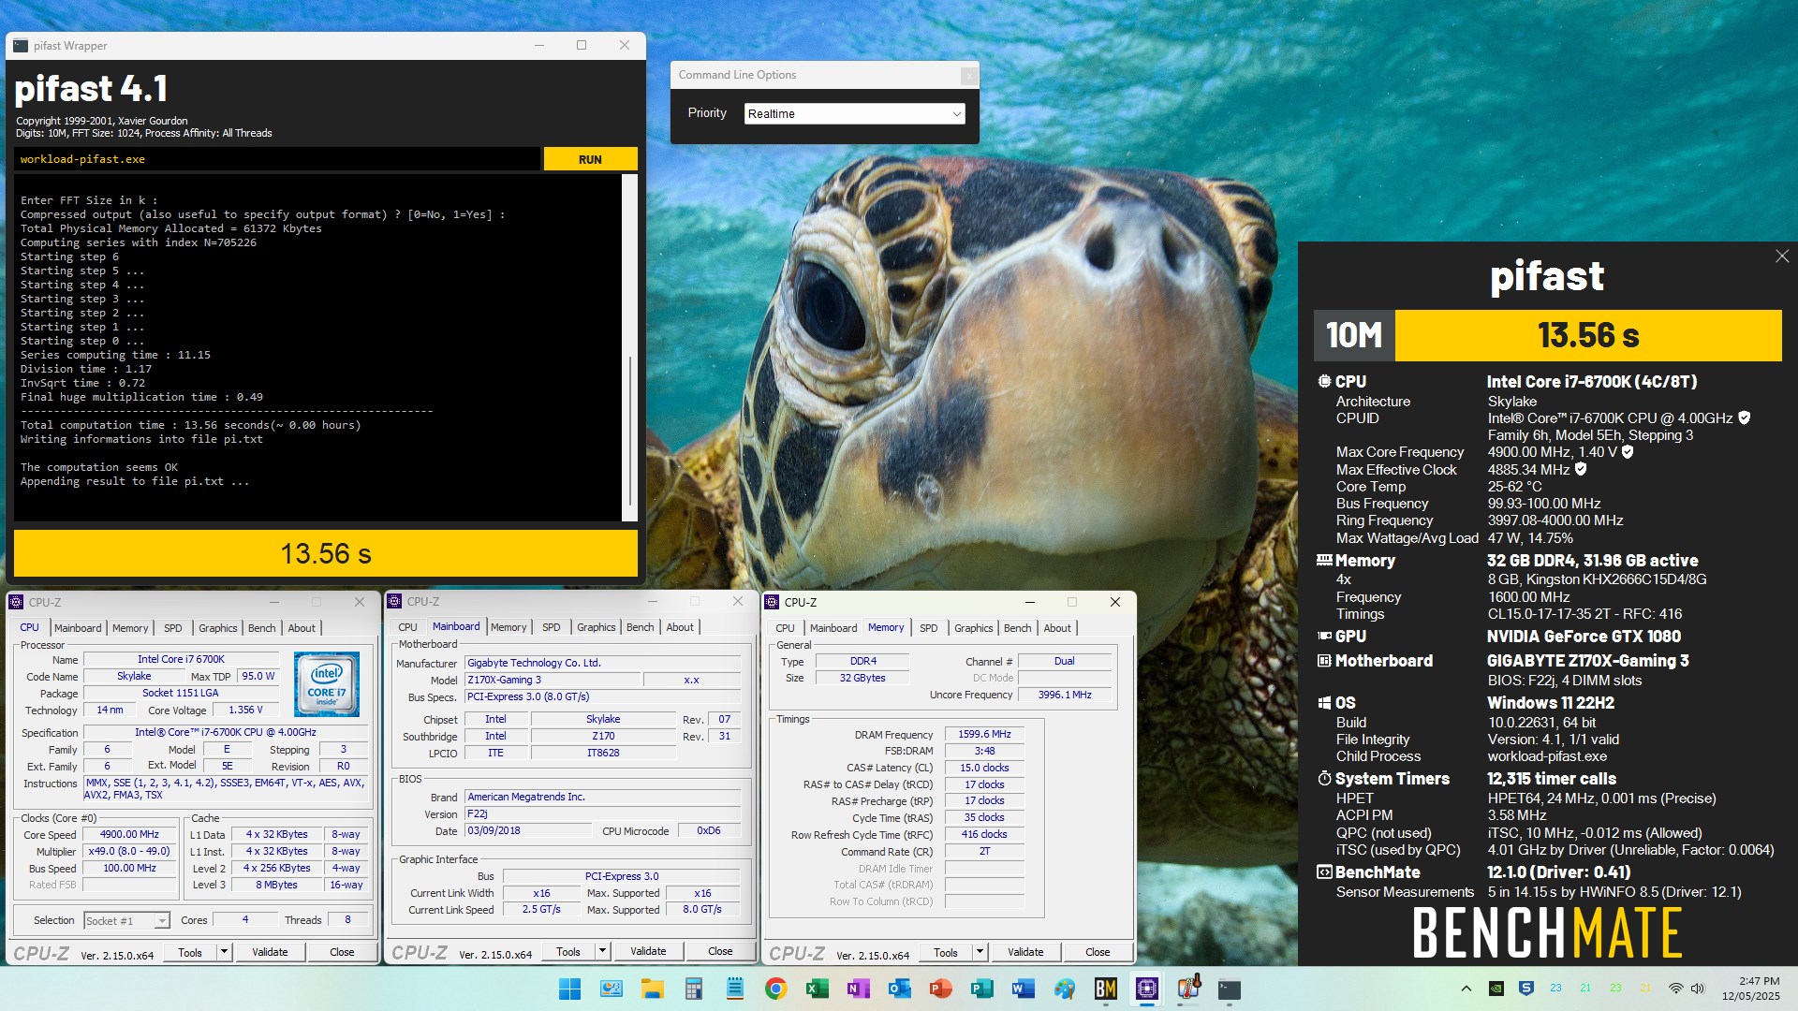Close the BenchMate pifast result panel
This screenshot has height=1011, width=1798.
[1781, 256]
